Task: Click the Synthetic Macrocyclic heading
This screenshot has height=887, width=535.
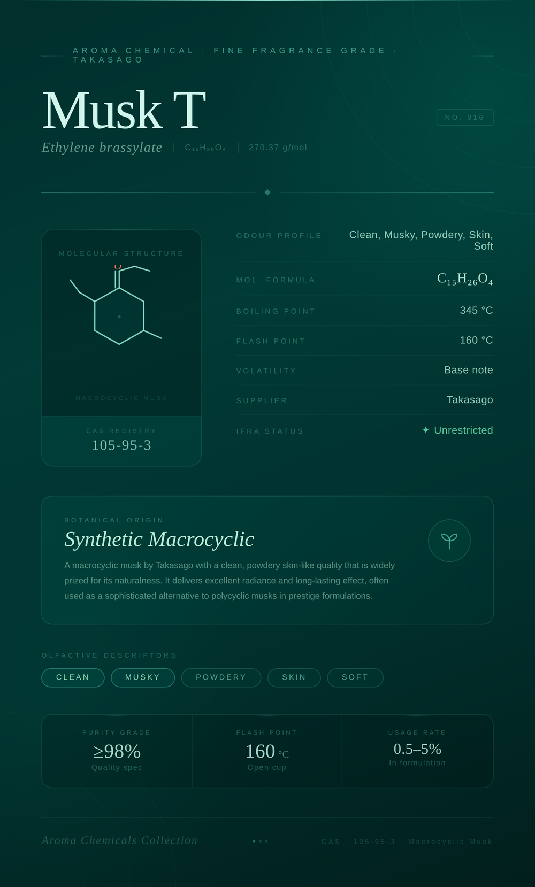Action: (159, 539)
